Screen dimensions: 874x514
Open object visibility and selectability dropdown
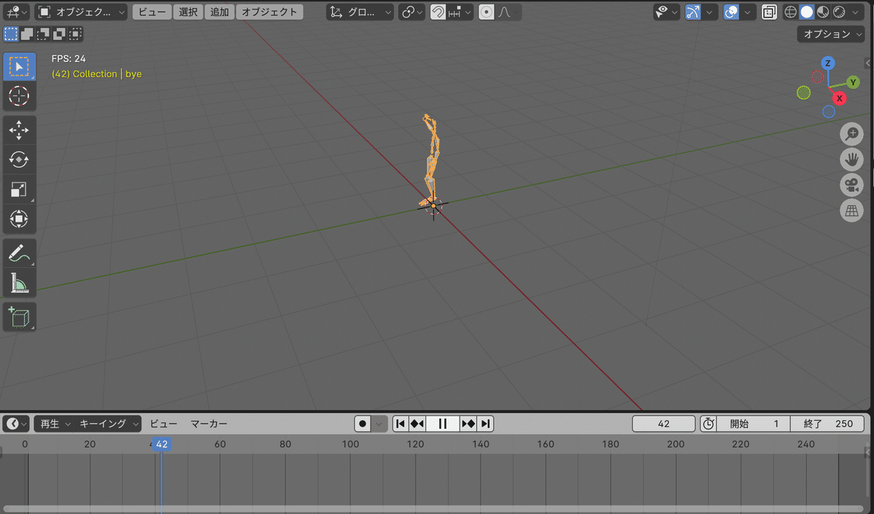[x=666, y=12]
